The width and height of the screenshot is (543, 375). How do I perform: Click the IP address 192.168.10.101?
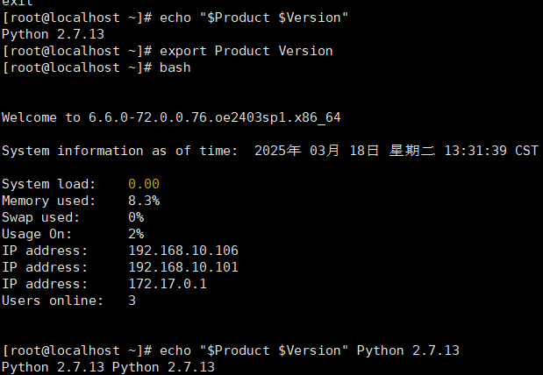[183, 267]
